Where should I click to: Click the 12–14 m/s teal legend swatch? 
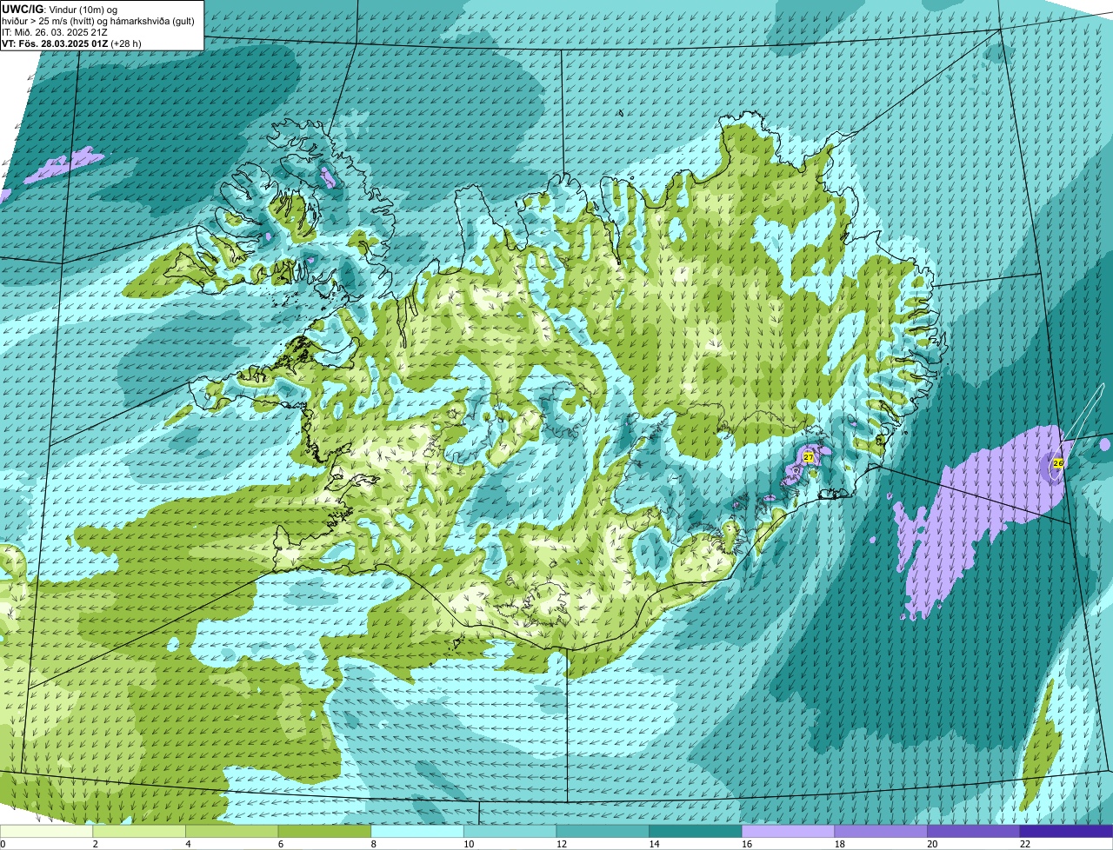coord(603,831)
